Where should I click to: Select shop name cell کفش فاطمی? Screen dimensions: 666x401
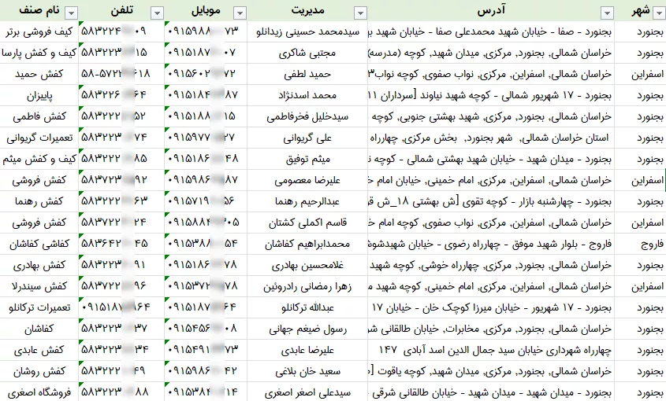39,116
